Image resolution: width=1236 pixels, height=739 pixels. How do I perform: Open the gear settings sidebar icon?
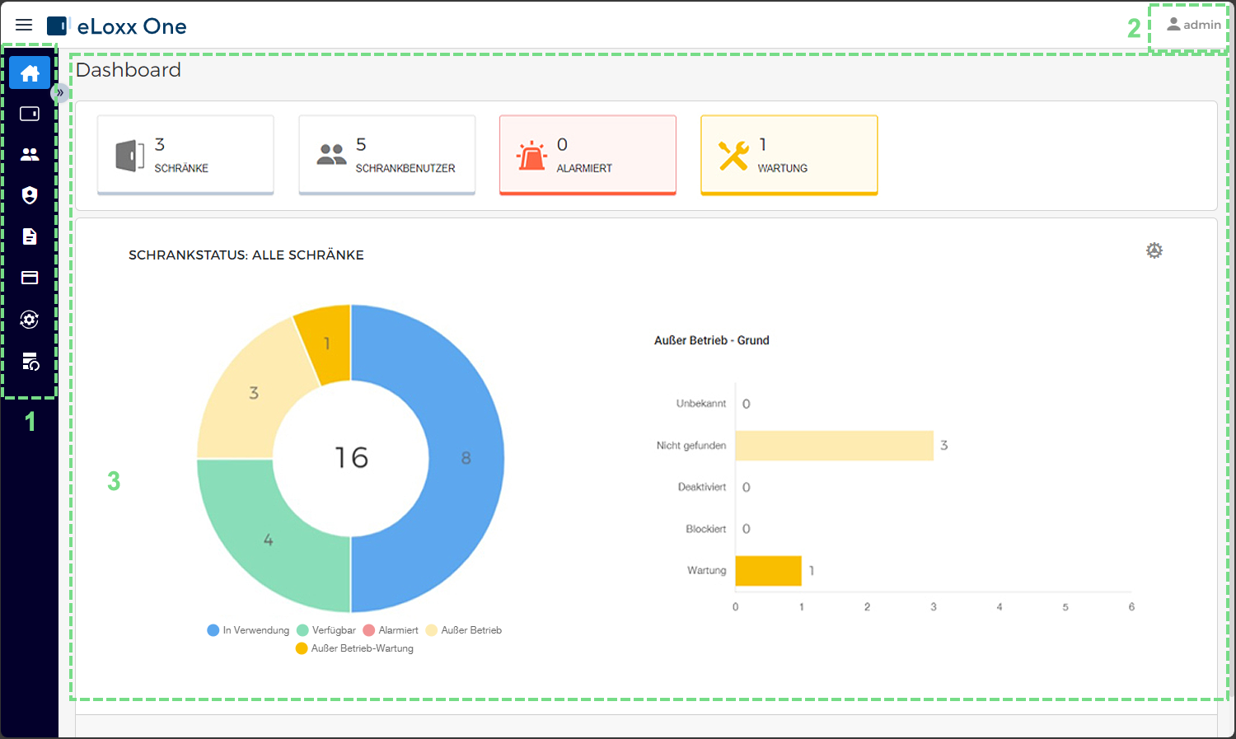tap(30, 320)
